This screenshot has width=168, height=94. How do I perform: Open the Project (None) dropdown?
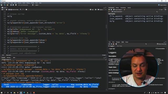(x=162, y=5)
